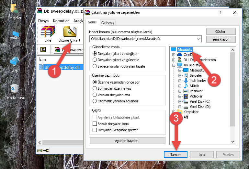The width and height of the screenshot is (249, 169).
Task: Click the help question mark in dialog title
Action: point(220,12)
